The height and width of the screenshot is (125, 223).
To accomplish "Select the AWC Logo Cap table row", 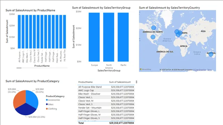I will pyautogui.click(x=106, y=90).
